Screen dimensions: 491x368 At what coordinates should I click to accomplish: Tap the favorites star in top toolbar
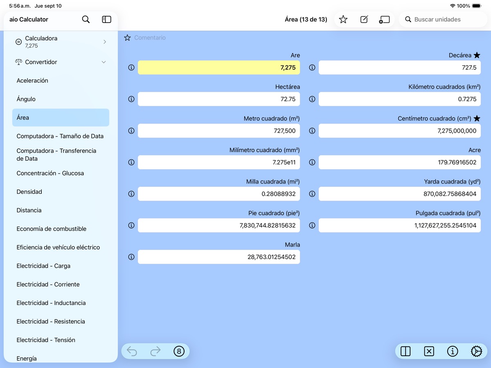coord(343,19)
